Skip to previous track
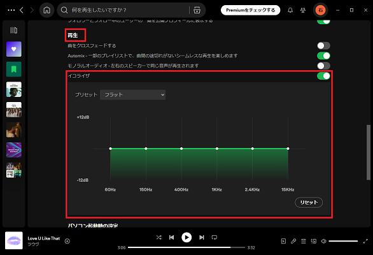373x255 pixels. click(x=171, y=237)
